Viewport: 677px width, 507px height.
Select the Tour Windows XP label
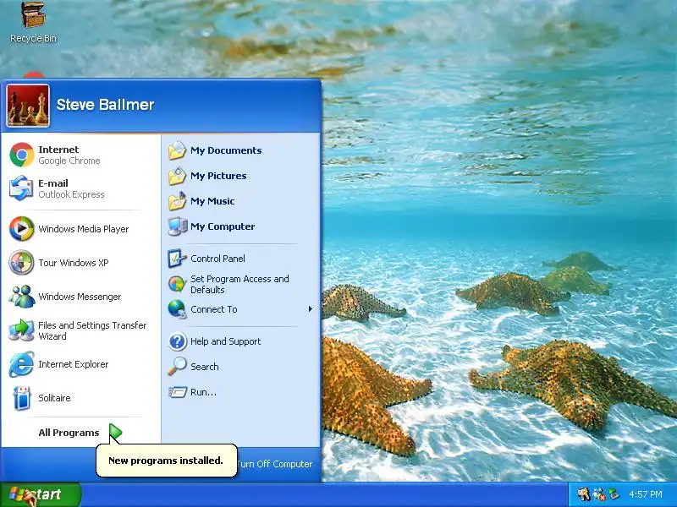[x=74, y=263]
